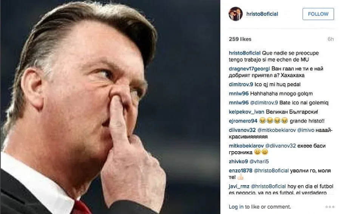Click the @dimitrov.9 mention in mnlw96's comment

click(x=264, y=103)
